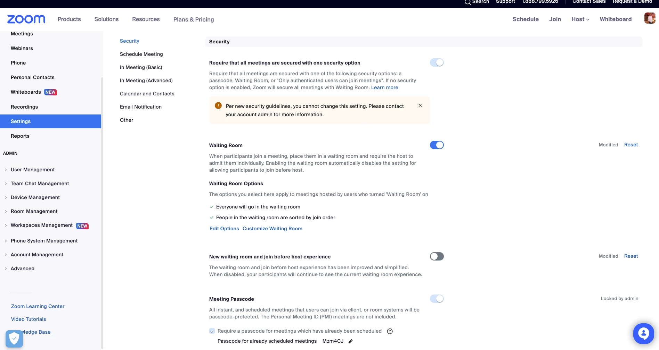
Task: Click the Zoom logo
Action: click(26, 19)
